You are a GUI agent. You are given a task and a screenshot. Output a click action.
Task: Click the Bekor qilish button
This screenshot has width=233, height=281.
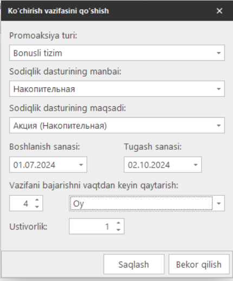199,264
